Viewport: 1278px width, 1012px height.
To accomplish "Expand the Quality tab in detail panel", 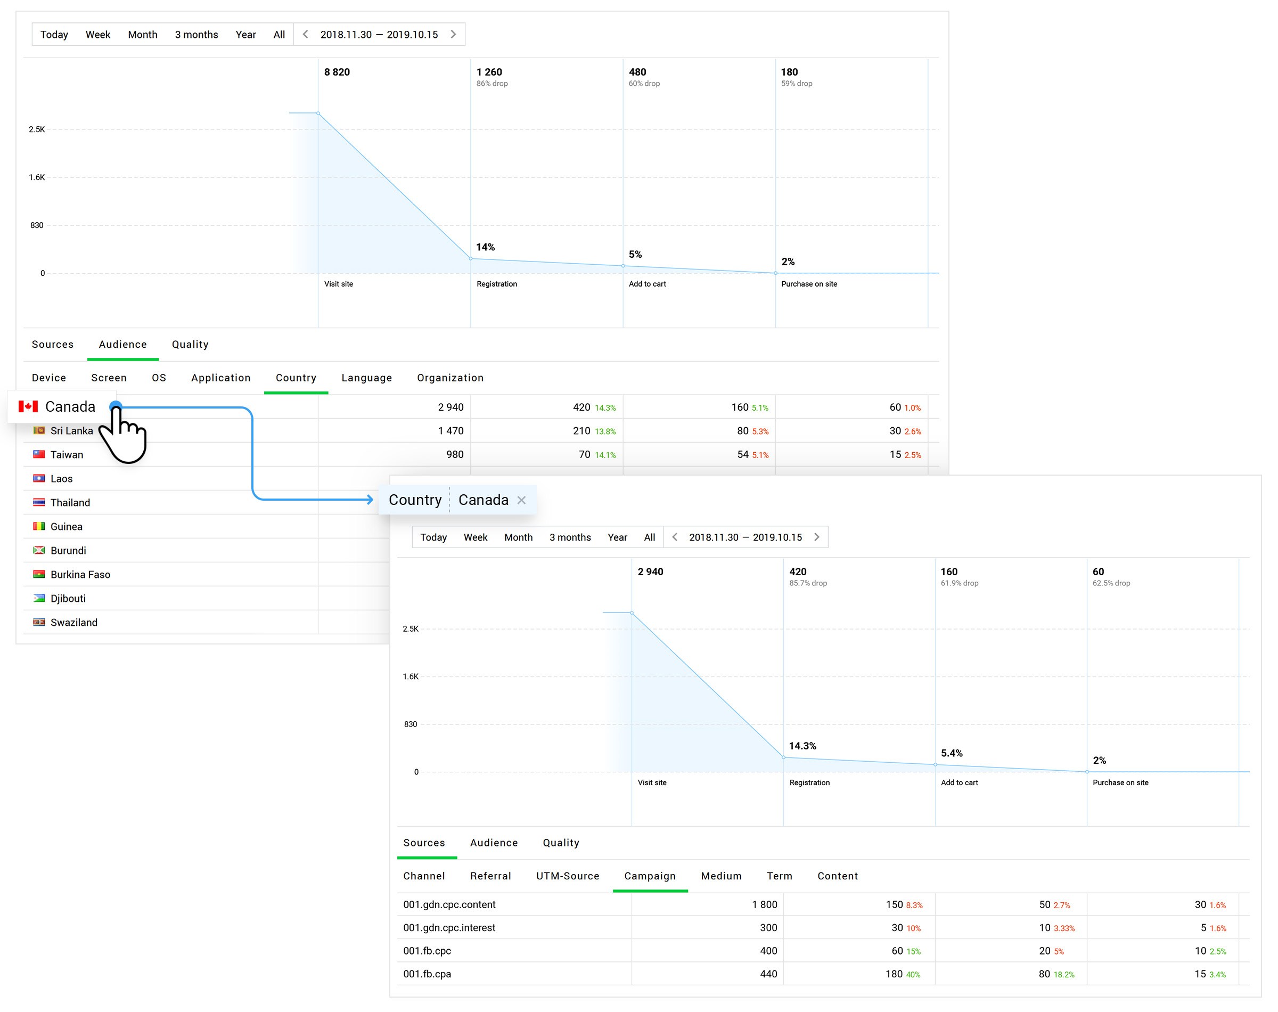I will 560,842.
